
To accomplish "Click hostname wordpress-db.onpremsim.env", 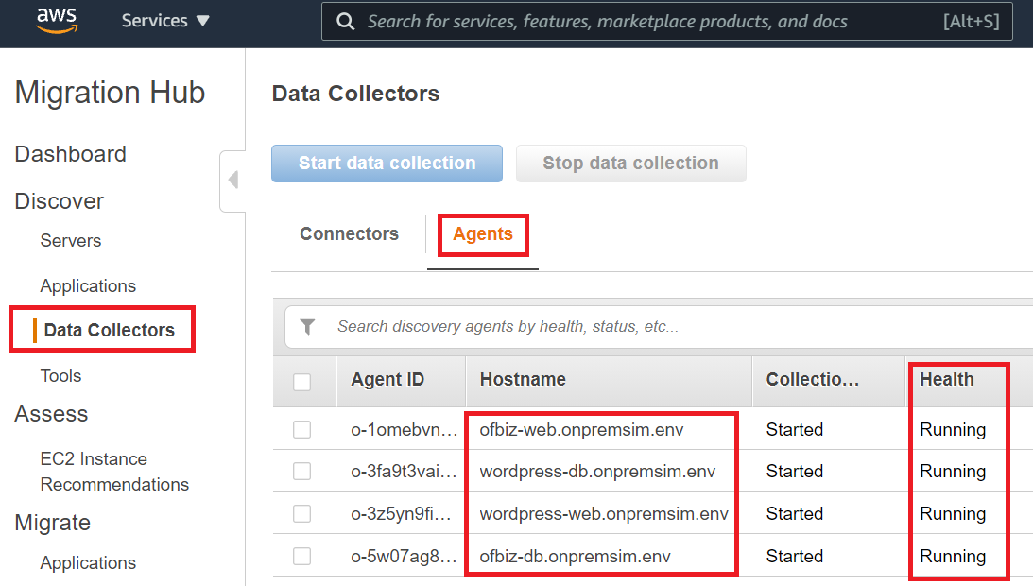I will click(x=597, y=472).
